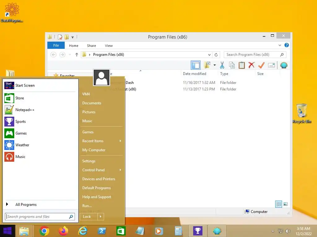Launch the Store app from start menu
This screenshot has height=237, width=317.
pyautogui.click(x=40, y=98)
